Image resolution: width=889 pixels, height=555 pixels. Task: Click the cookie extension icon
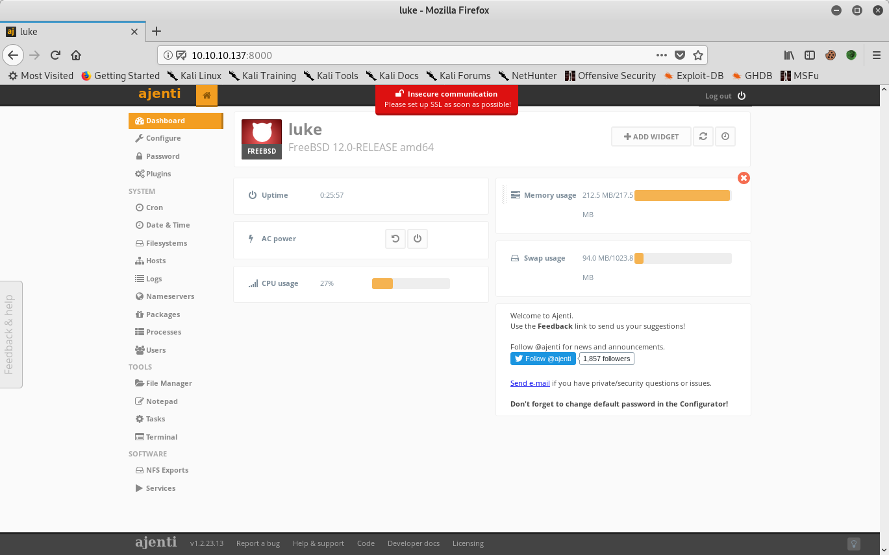(x=831, y=55)
